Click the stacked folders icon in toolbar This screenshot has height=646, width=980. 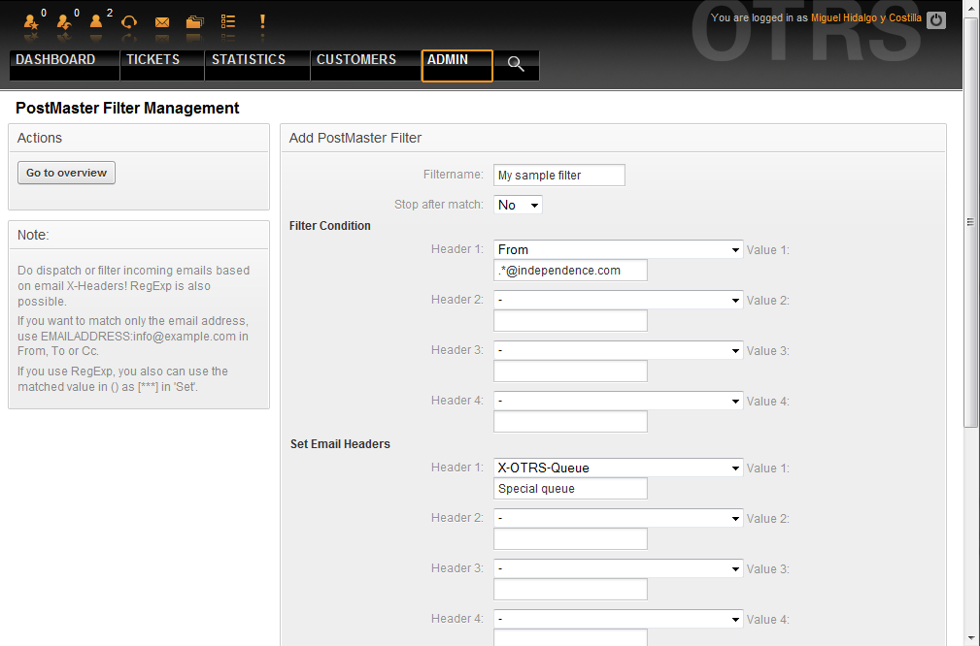click(195, 21)
